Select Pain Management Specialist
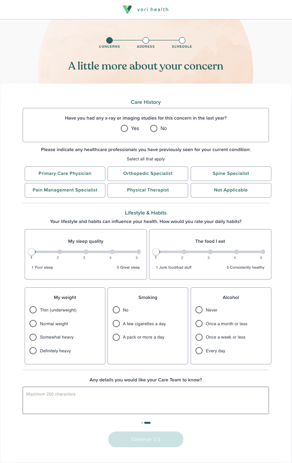 [65, 190]
